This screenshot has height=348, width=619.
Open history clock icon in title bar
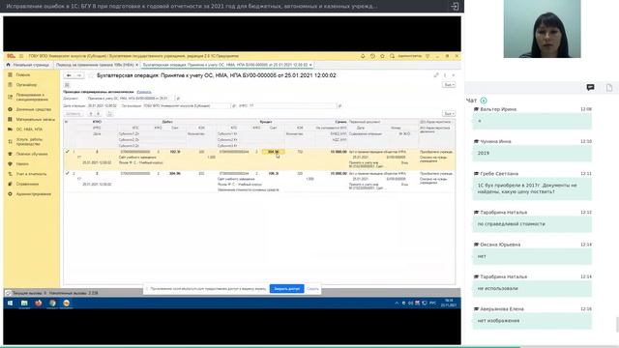[372, 56]
